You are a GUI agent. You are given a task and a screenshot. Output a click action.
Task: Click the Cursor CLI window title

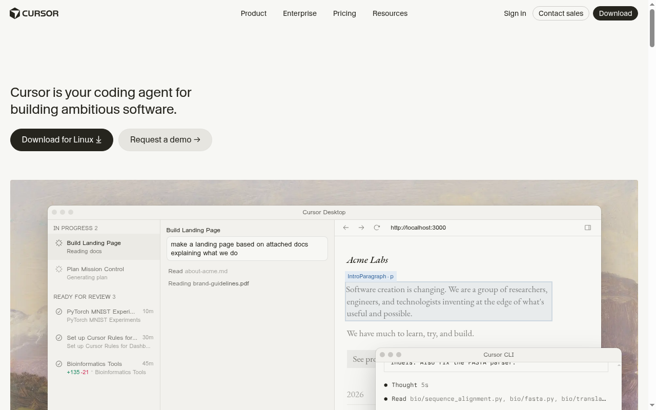499,355
